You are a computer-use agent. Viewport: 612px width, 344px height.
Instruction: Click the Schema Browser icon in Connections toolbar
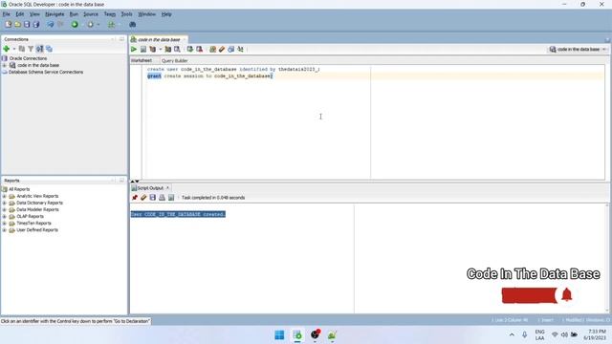pyautogui.click(x=49, y=49)
